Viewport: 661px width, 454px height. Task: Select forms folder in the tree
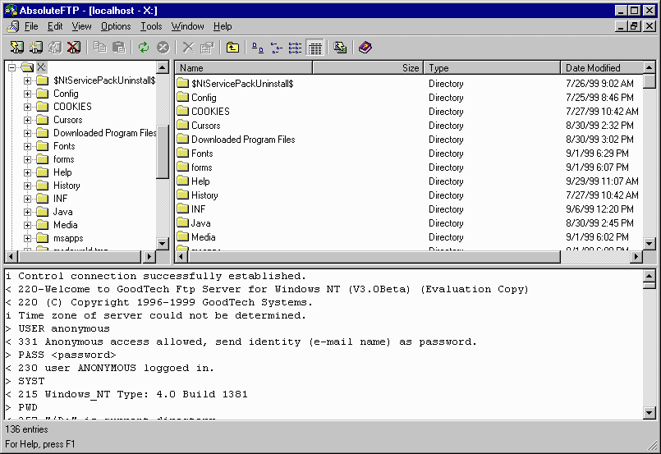click(64, 159)
